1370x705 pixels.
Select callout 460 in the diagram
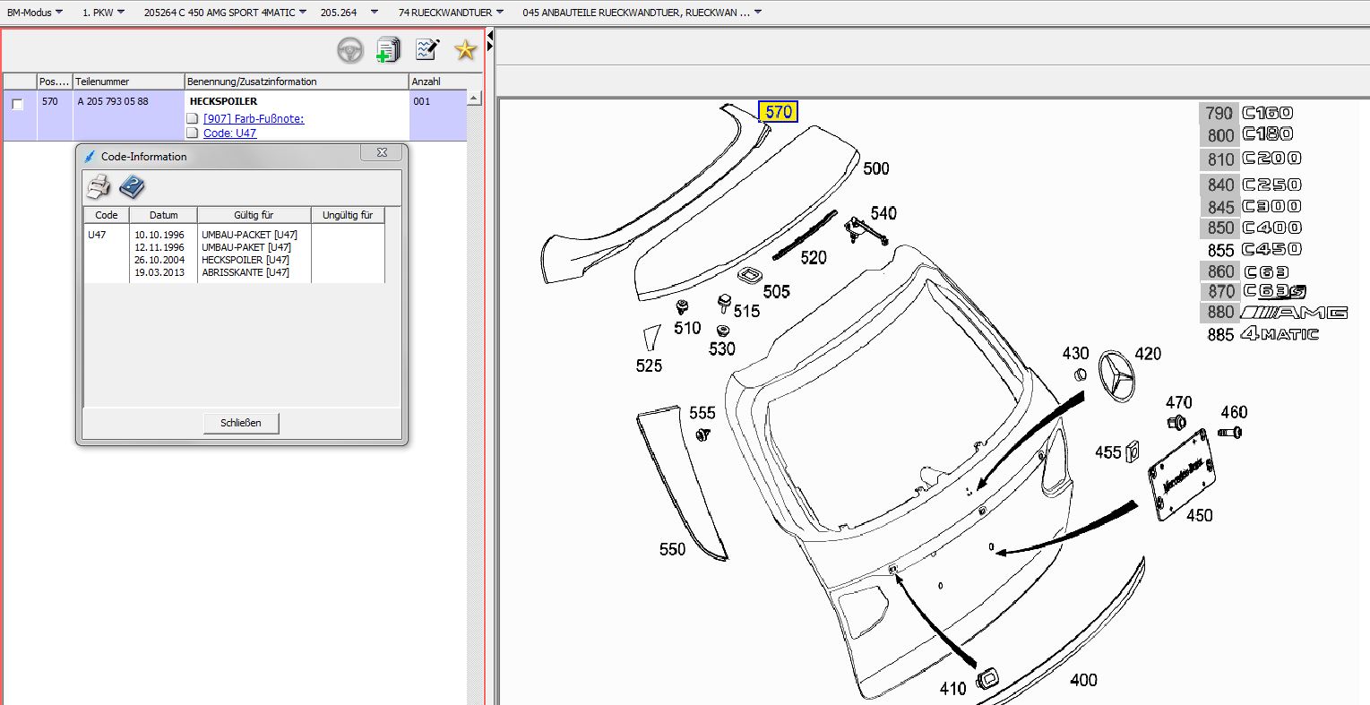tap(1234, 412)
